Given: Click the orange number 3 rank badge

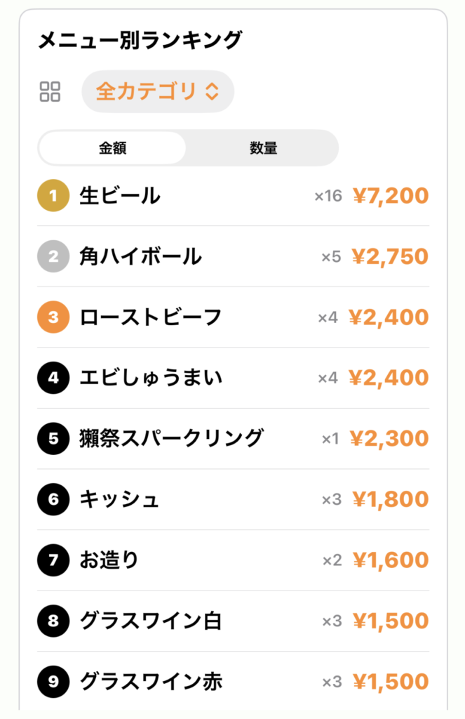Looking at the screenshot, I should [53, 317].
